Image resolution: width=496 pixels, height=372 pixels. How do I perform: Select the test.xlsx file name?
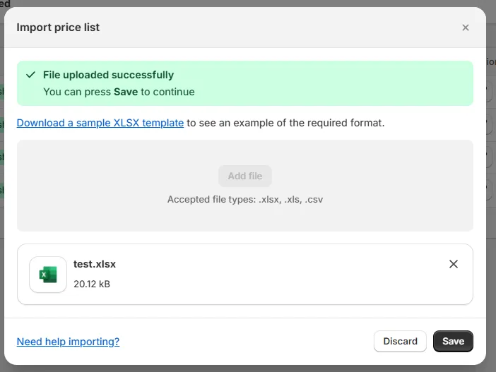pyautogui.click(x=95, y=264)
